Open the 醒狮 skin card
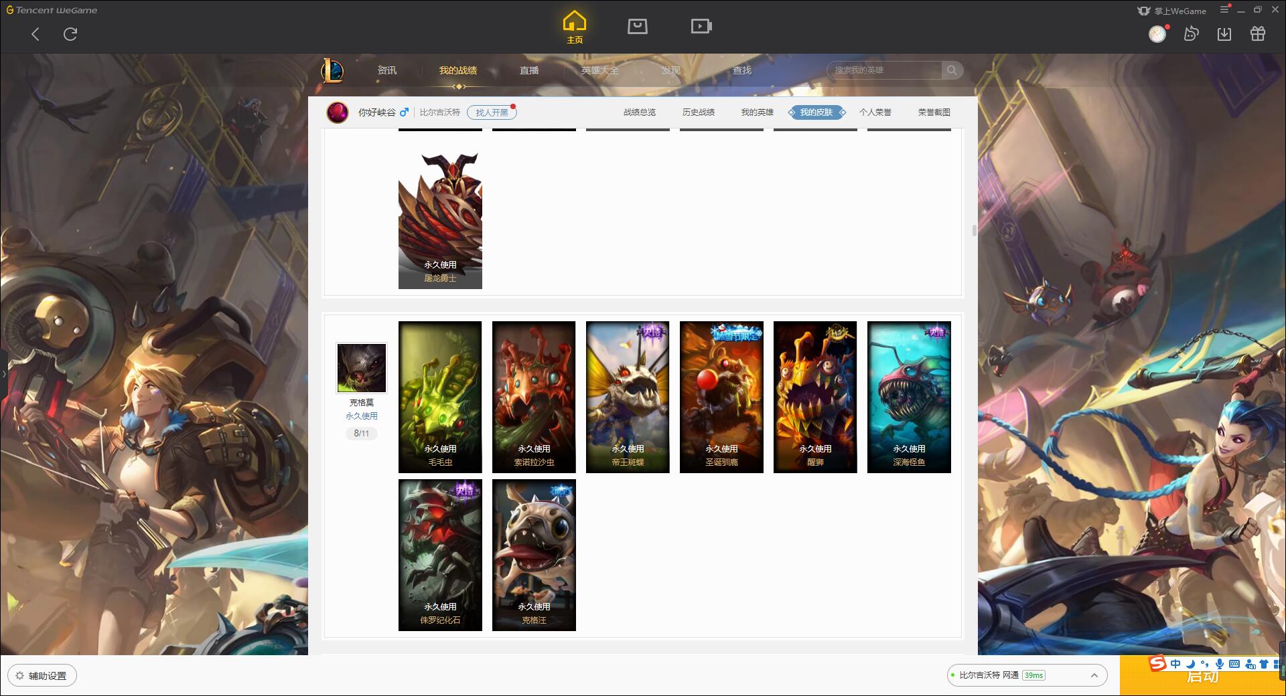This screenshot has height=696, width=1286. (815, 397)
